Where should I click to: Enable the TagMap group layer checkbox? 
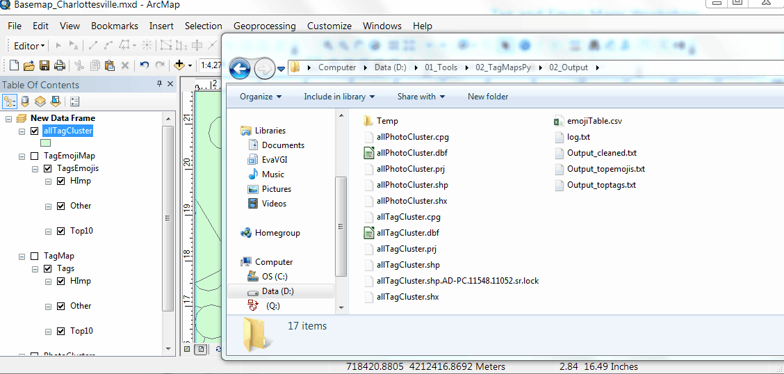pyautogui.click(x=35, y=256)
